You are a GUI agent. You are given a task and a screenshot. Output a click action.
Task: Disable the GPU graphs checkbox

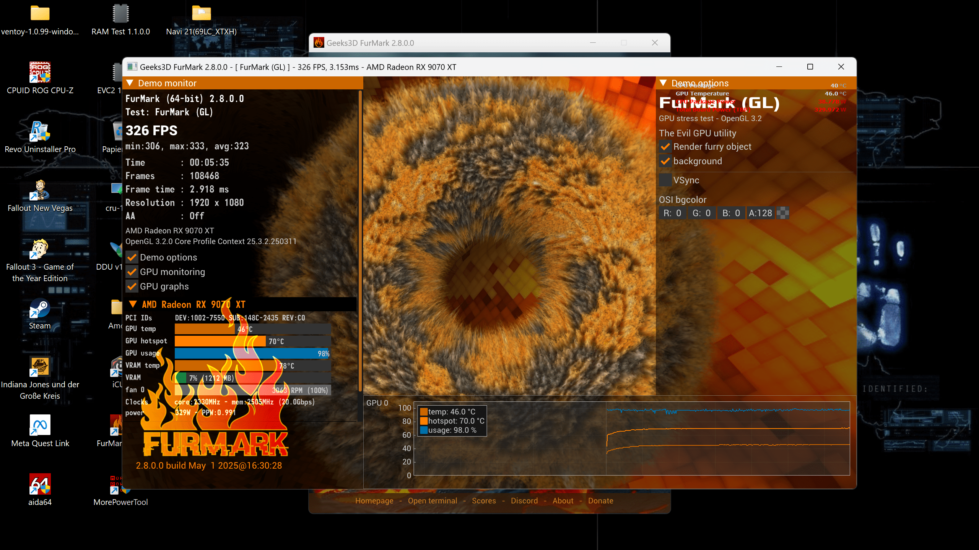[x=132, y=286]
